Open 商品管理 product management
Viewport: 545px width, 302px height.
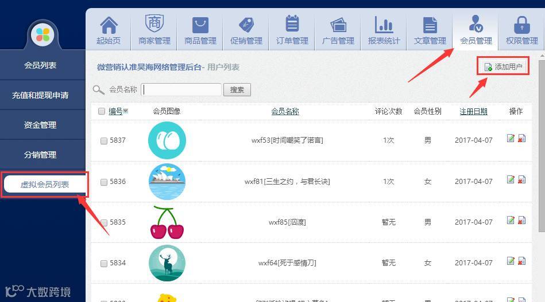[x=200, y=30]
